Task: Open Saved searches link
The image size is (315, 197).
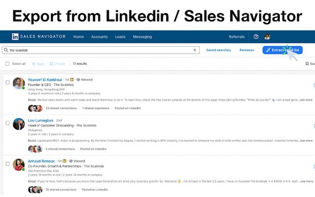Action: 219,50
